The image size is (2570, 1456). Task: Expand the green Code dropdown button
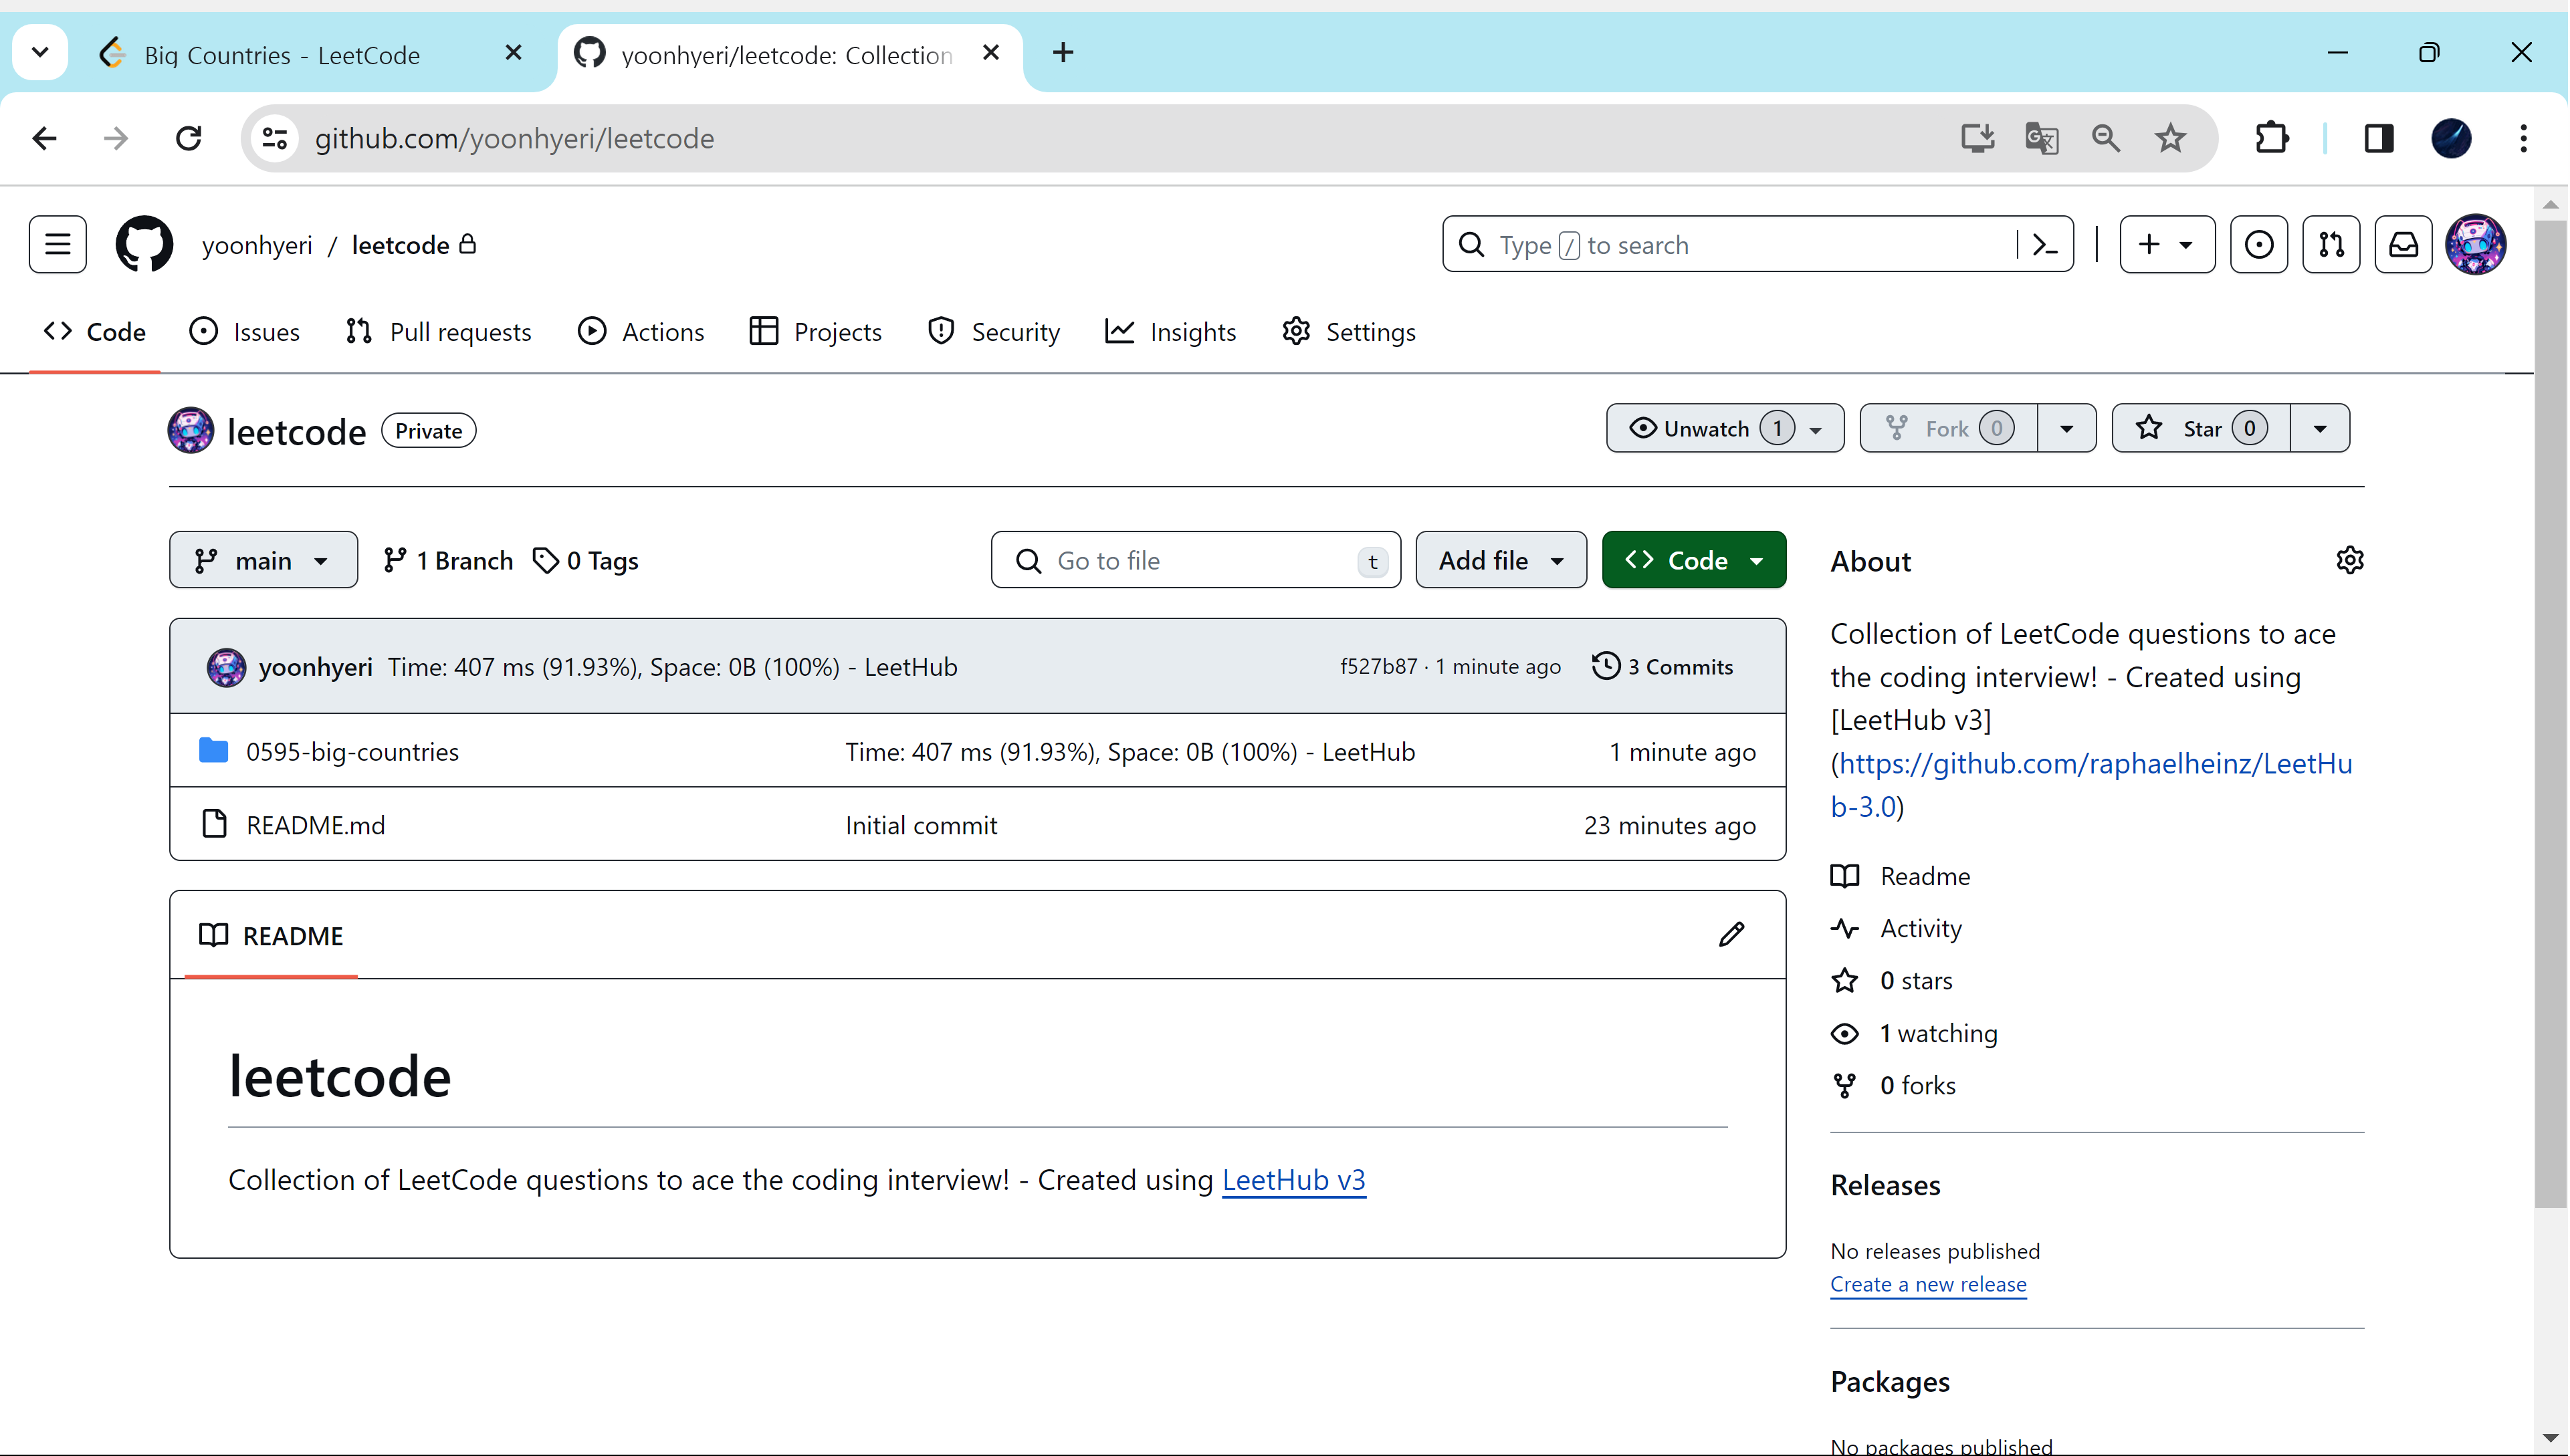point(1693,560)
